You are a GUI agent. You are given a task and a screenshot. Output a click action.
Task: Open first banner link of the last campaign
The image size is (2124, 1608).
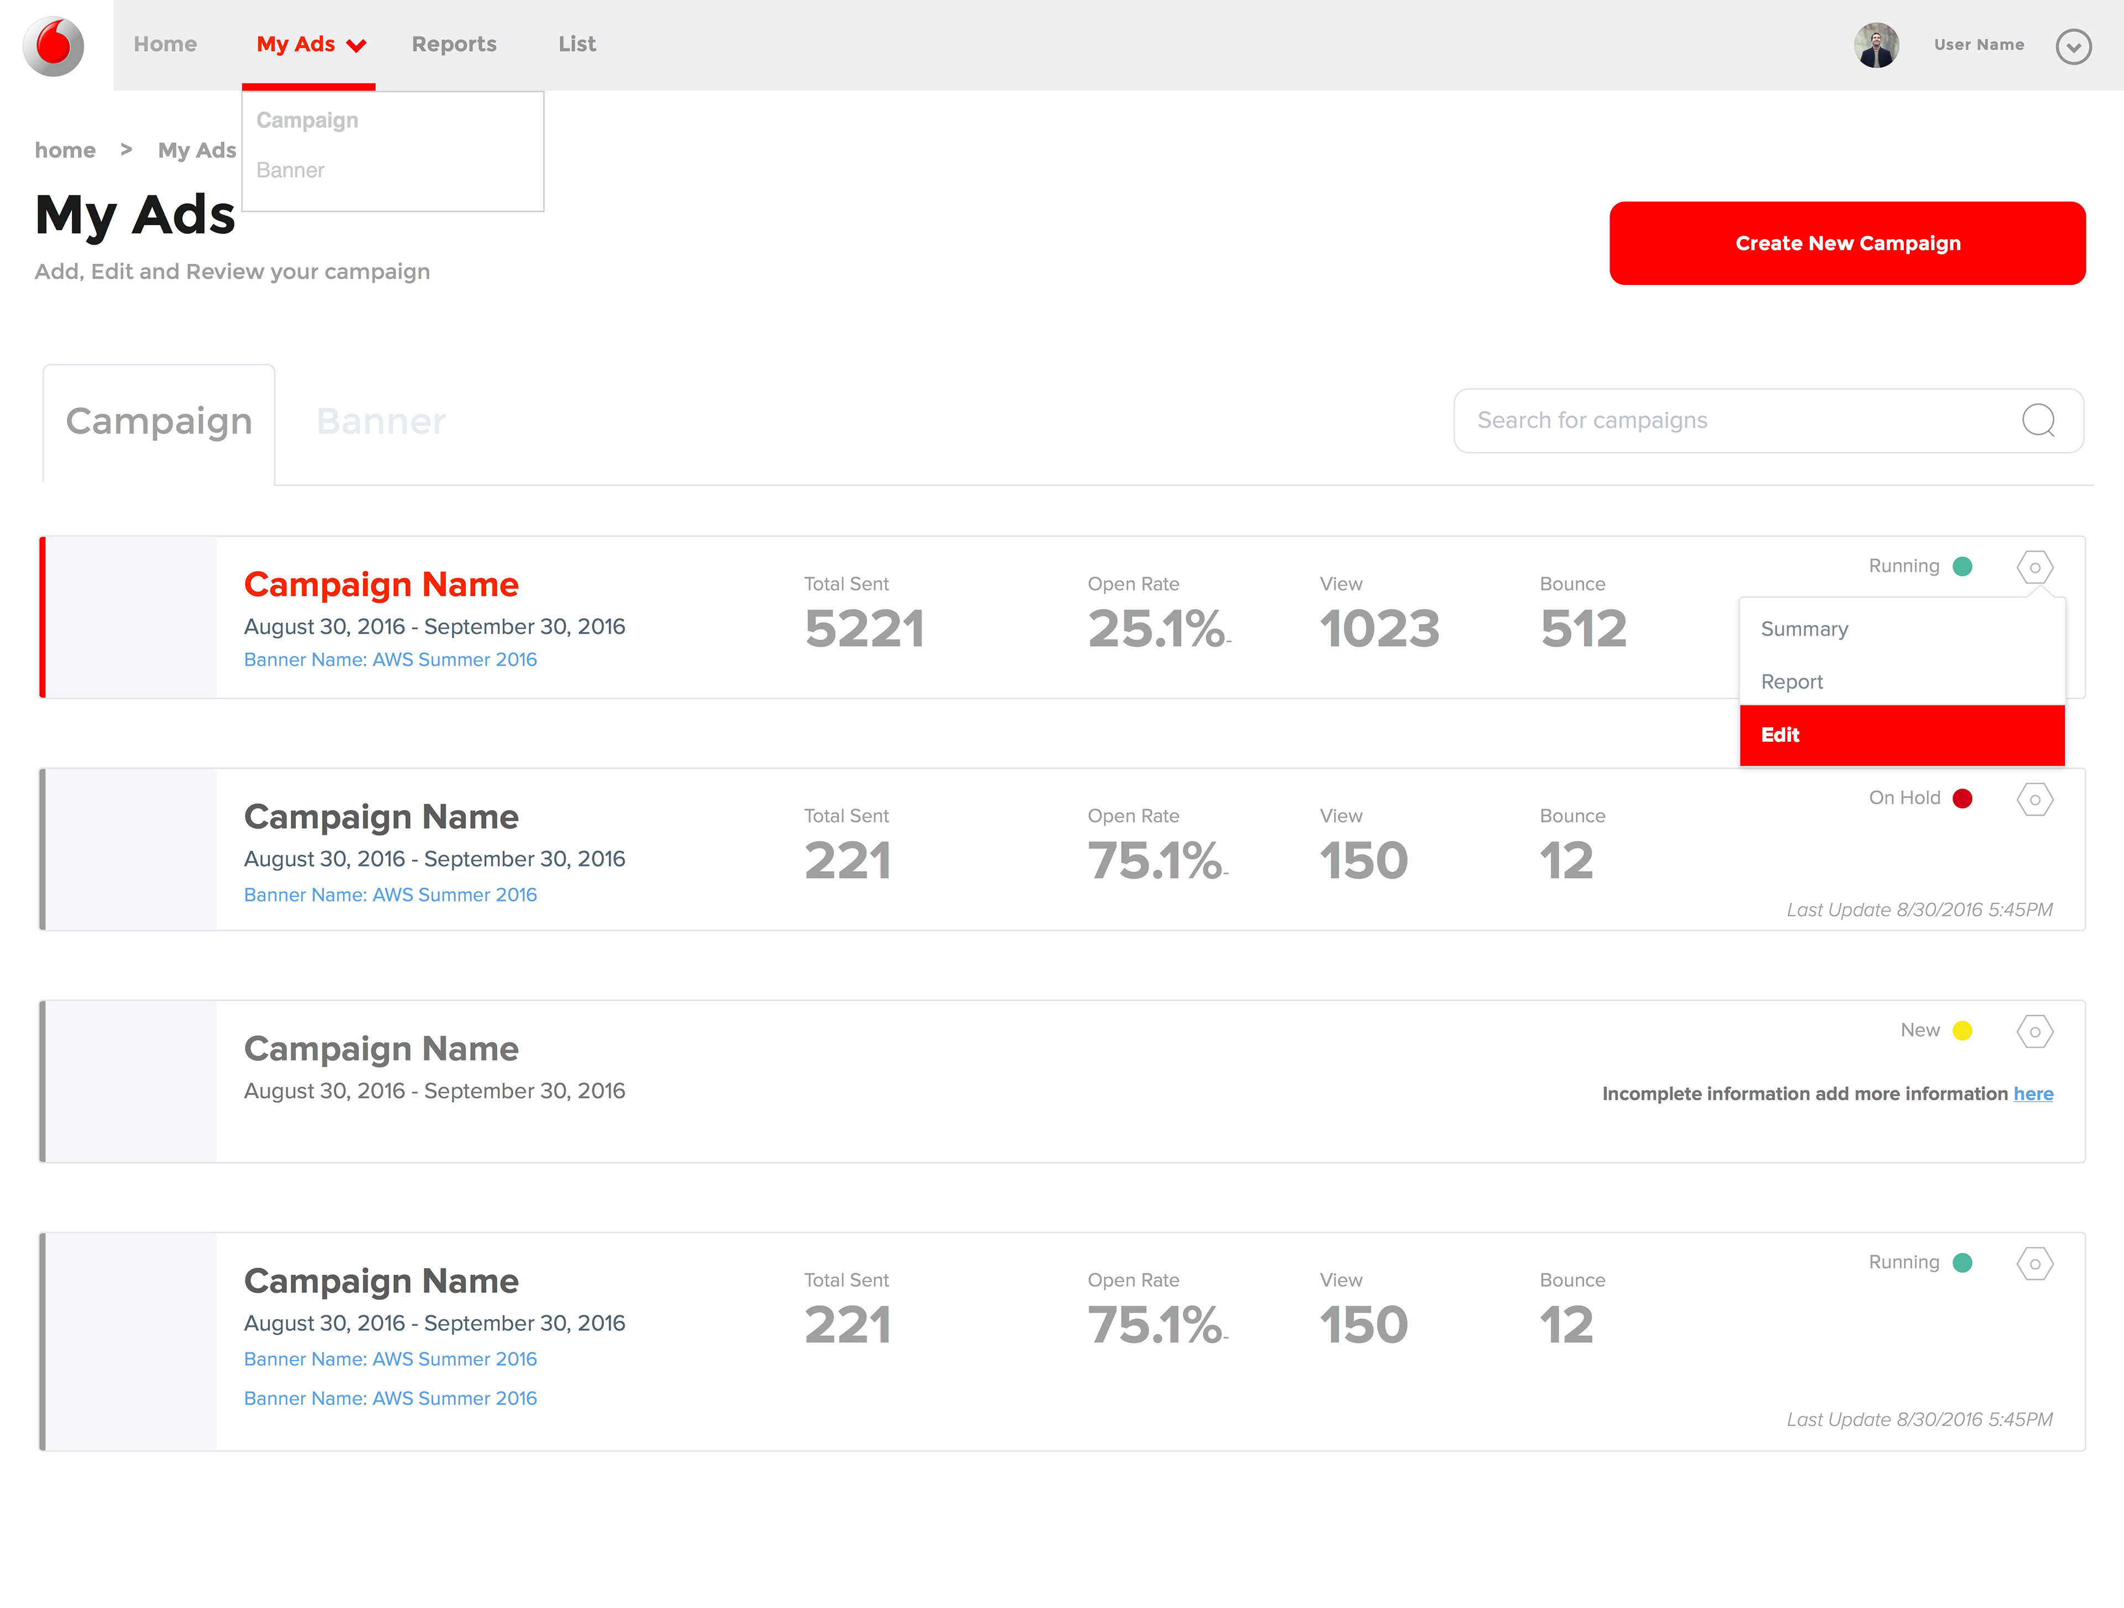[390, 1359]
